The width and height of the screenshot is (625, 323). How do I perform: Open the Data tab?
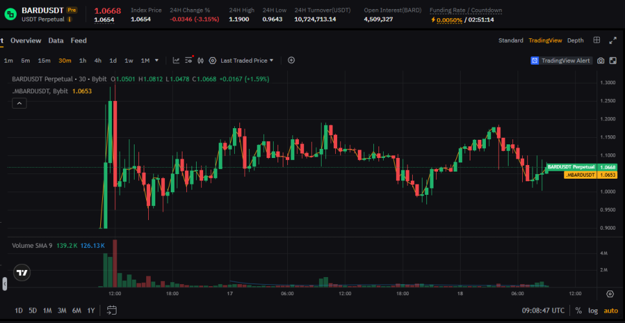tap(56, 40)
